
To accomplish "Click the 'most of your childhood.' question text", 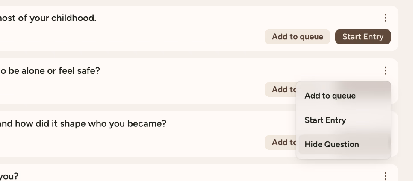I will (47, 18).
